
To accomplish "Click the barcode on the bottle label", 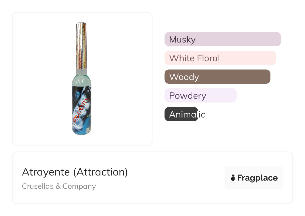I will pos(88,129).
